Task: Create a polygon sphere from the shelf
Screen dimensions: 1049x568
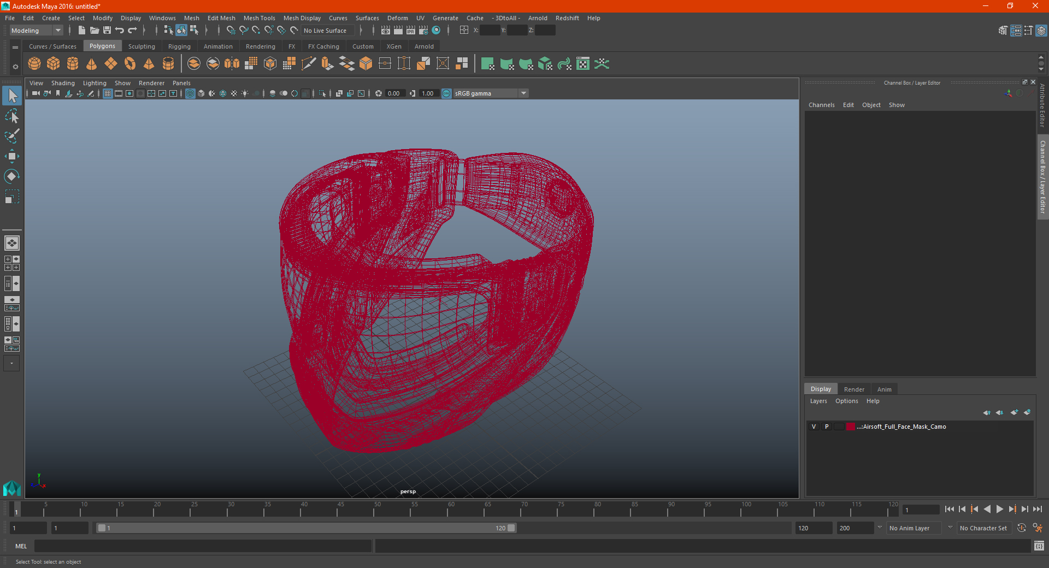Action: (x=34, y=64)
